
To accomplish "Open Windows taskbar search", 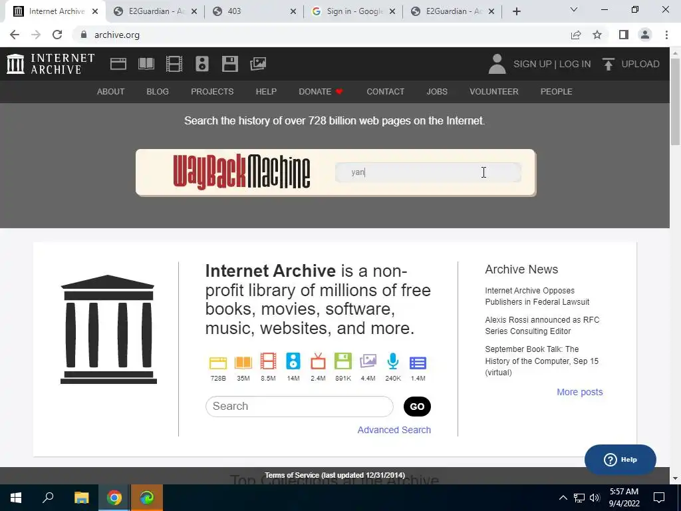I will pyautogui.click(x=48, y=498).
